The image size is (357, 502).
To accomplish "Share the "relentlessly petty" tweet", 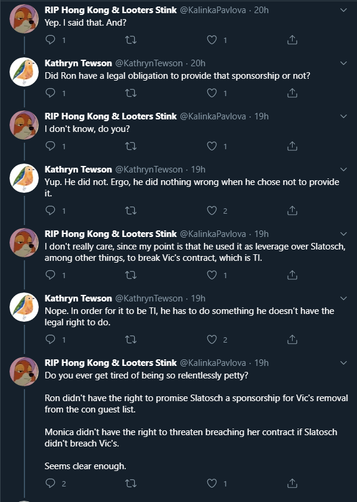I will point(292,483).
